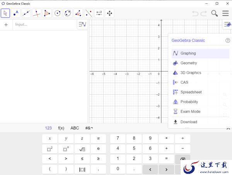Select the Line through two points tool
232x175 pixels.
tap(26, 13)
